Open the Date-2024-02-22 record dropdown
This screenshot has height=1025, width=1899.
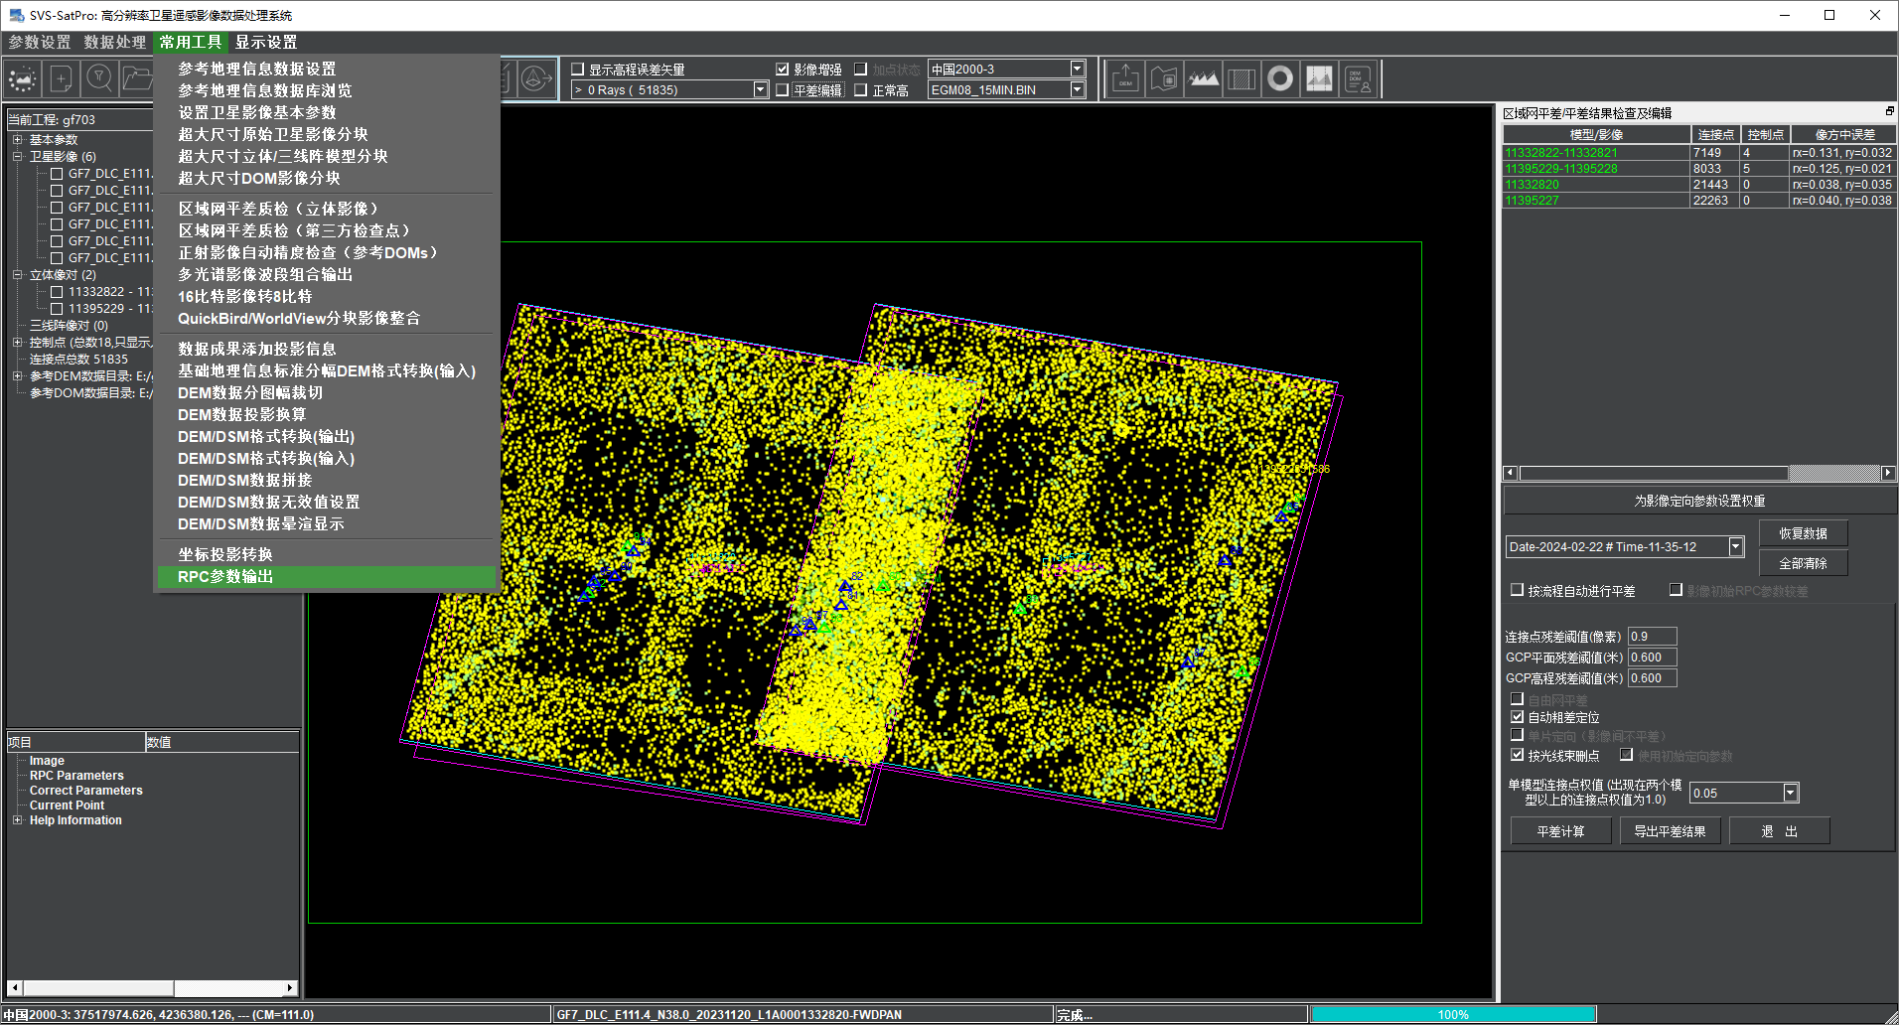[x=1736, y=547]
